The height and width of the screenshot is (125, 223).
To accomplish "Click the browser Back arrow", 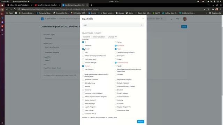I will pyautogui.click(x=7, y=9).
